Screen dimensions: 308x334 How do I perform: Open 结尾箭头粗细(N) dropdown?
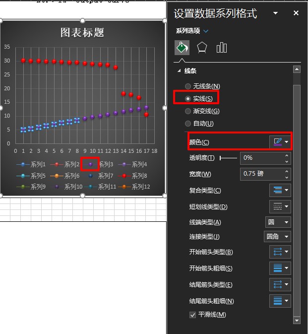[280, 301]
